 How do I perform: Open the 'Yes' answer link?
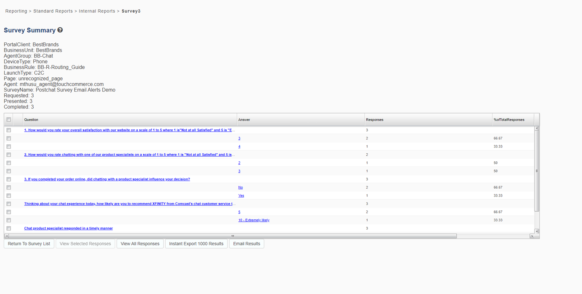coord(241,196)
